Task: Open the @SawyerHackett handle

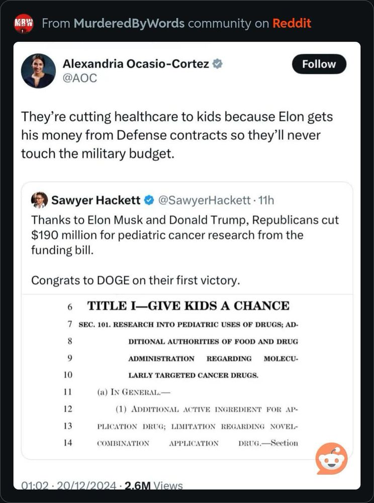Action: [204, 200]
